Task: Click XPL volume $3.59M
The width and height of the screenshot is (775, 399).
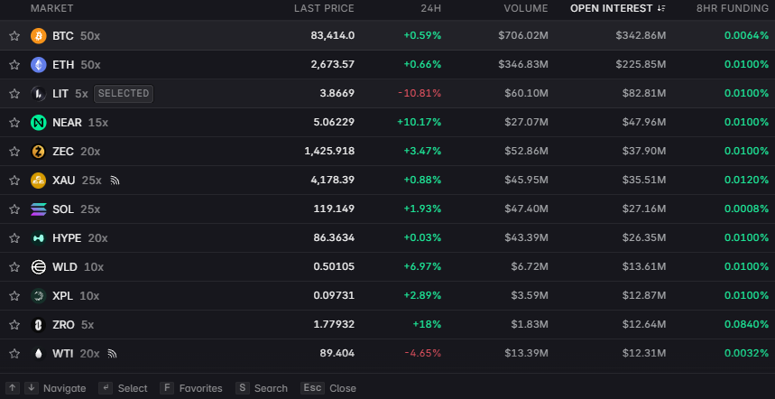Action: [x=530, y=296]
